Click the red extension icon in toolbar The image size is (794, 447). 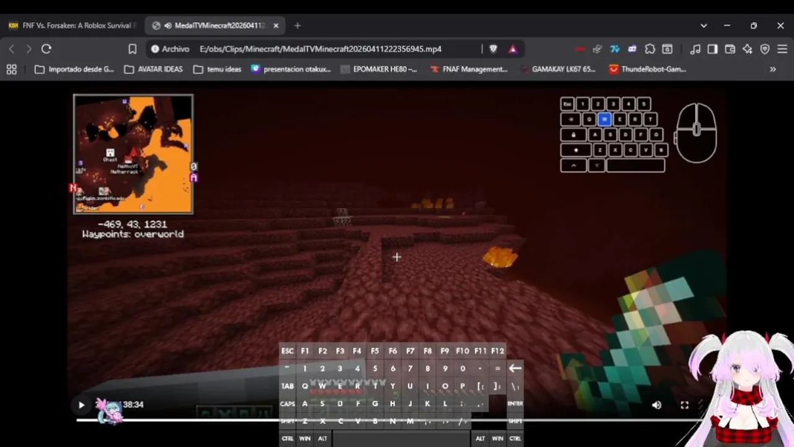pos(580,49)
